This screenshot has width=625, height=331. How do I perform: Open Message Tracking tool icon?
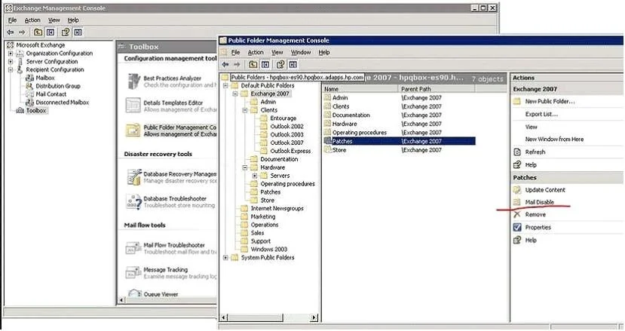[133, 273]
